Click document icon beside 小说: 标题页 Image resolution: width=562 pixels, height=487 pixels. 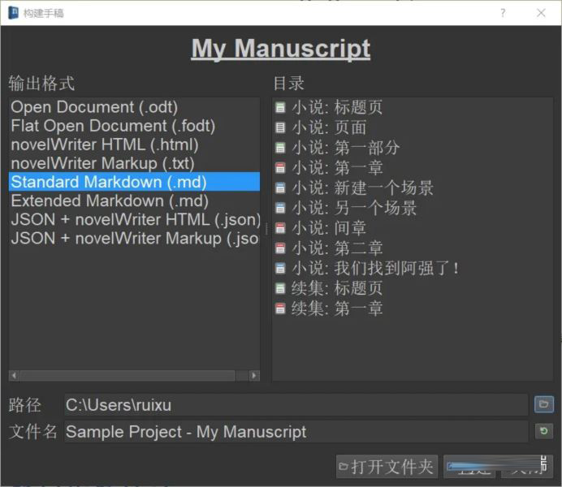(x=280, y=107)
